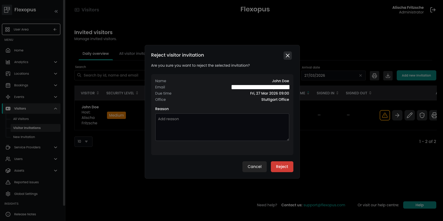Screen dimensions: 443x221
Task: Click the pencil edit invitation icon
Action: point(409,115)
